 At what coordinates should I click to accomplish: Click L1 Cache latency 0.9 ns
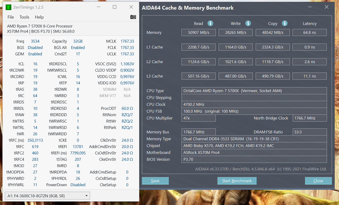click(310, 47)
